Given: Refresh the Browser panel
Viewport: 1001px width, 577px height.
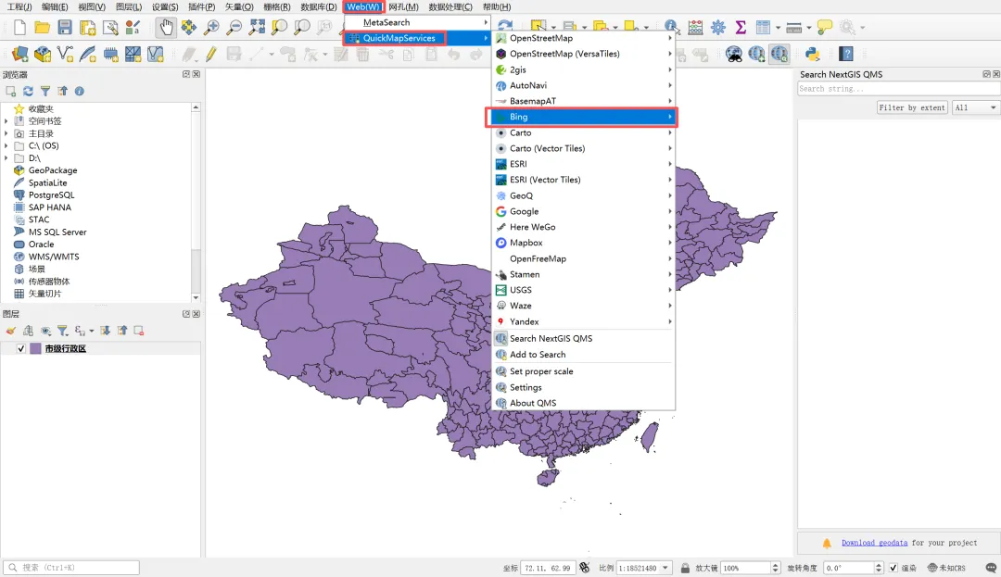Looking at the screenshot, I should coord(28,91).
